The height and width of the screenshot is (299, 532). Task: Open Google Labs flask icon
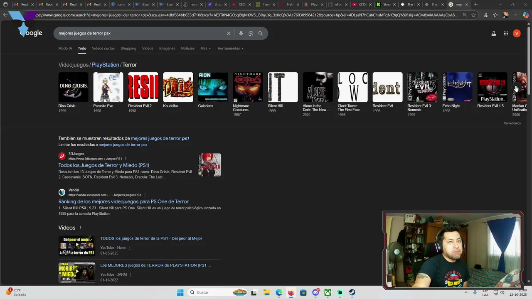494,34
